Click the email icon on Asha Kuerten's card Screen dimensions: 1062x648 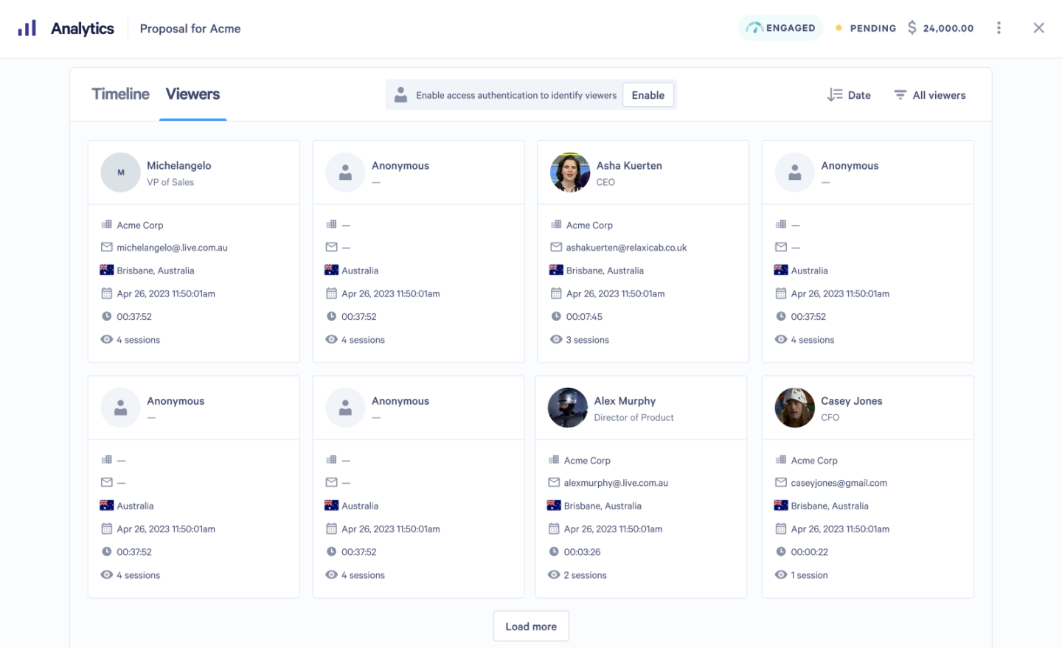pyautogui.click(x=555, y=247)
